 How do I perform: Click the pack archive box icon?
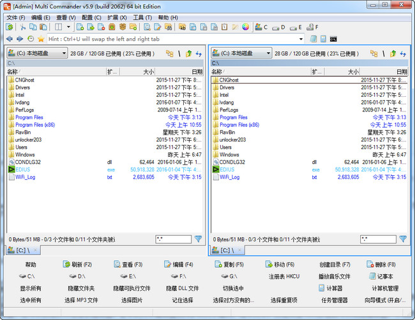tap(112, 27)
